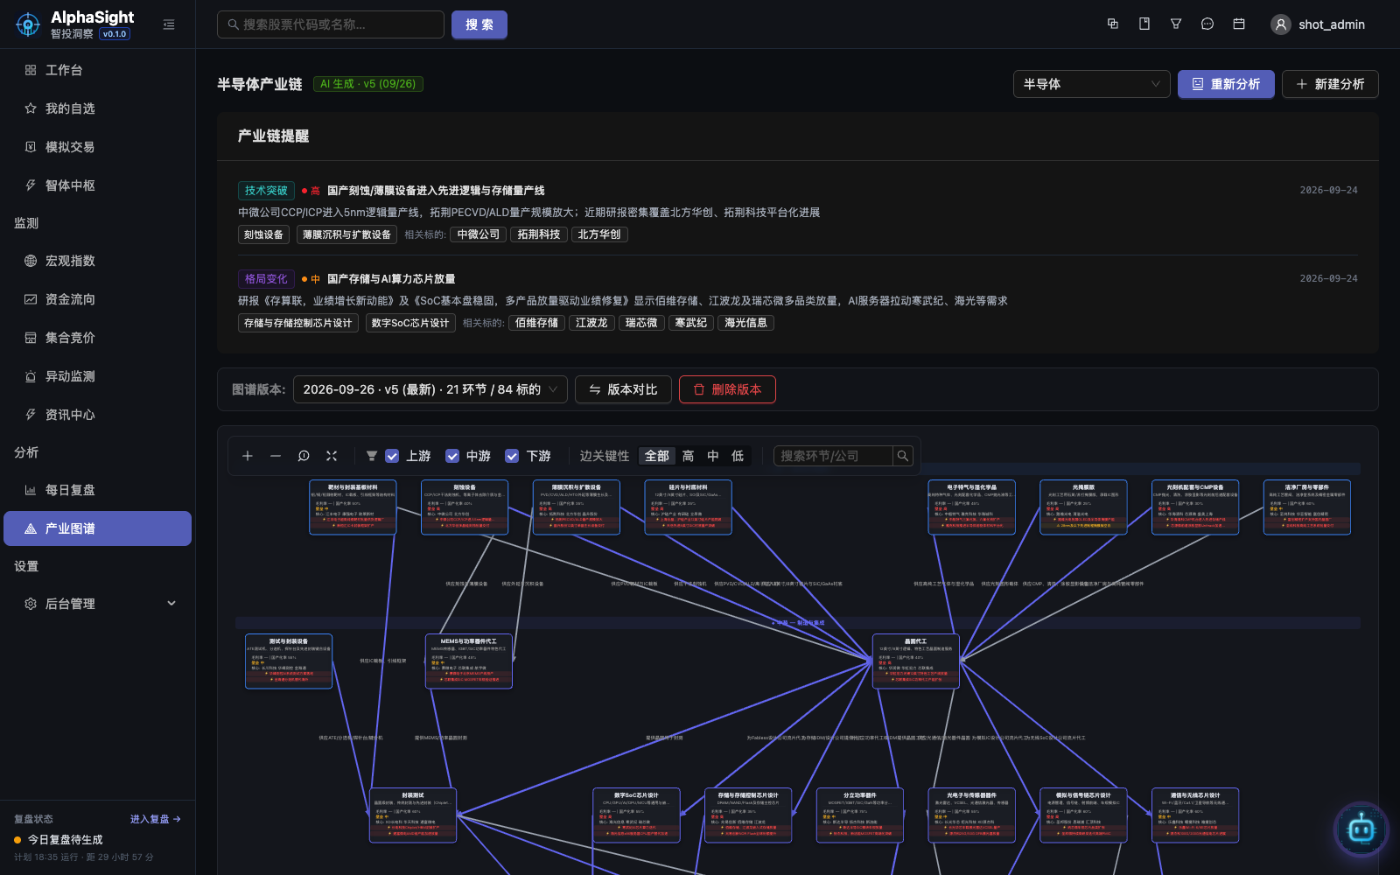
Task: Open the calendar icon in header
Action: (x=1239, y=24)
